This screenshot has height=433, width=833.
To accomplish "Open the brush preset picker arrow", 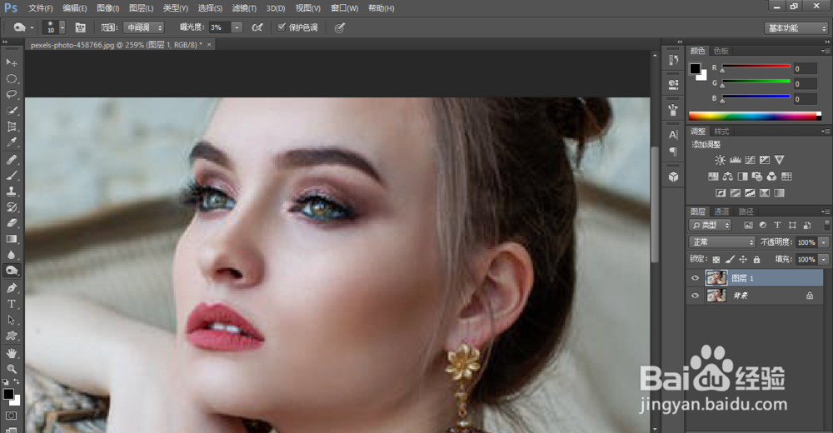I will pos(62,27).
